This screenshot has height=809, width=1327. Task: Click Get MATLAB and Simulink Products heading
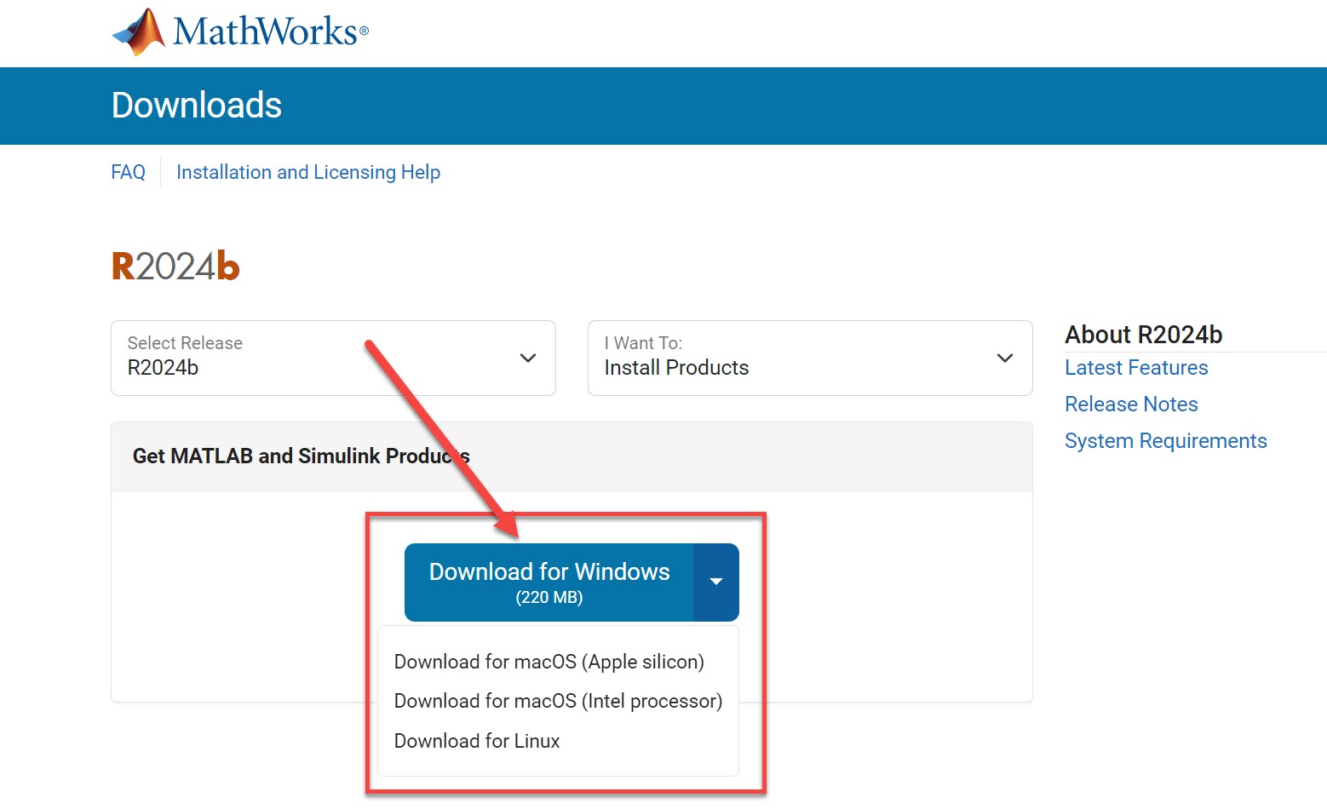tap(302, 456)
